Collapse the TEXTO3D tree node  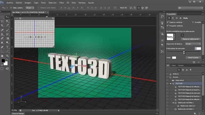[171, 84]
